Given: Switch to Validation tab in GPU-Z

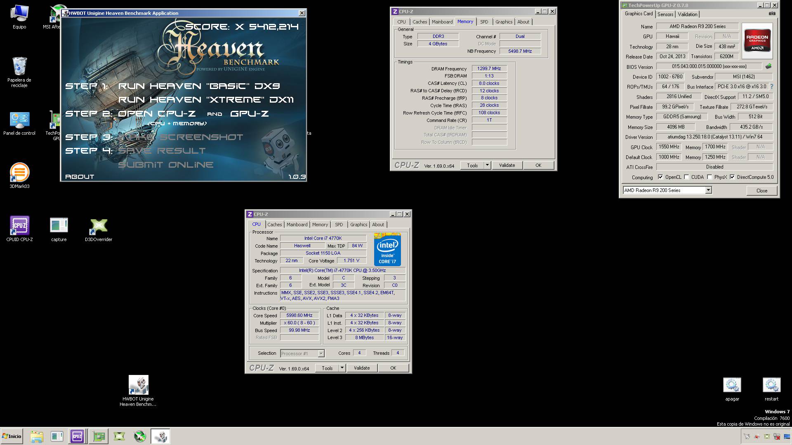Looking at the screenshot, I should [x=688, y=14].
